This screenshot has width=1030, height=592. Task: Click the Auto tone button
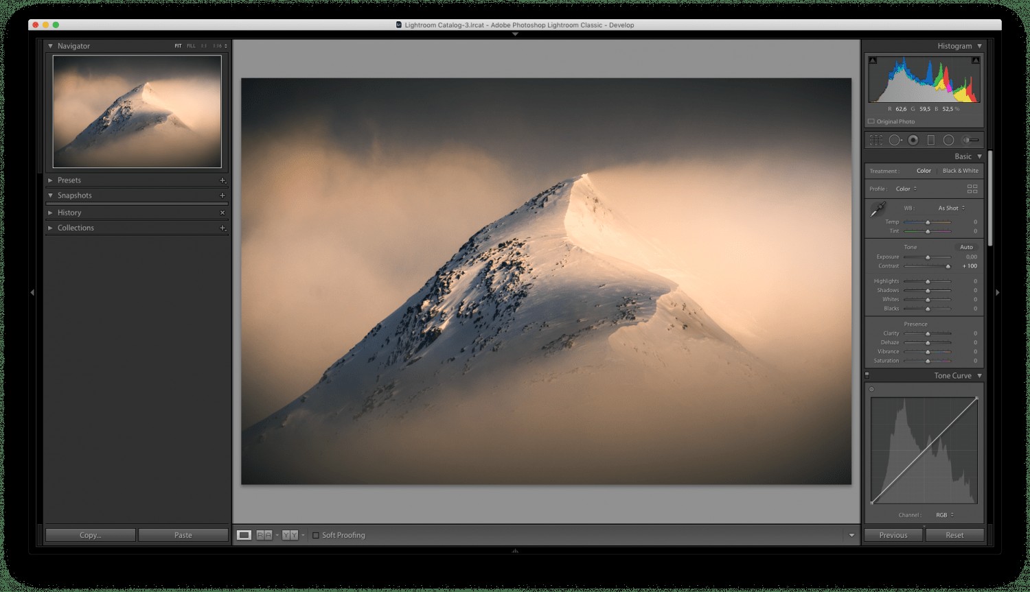coord(967,247)
